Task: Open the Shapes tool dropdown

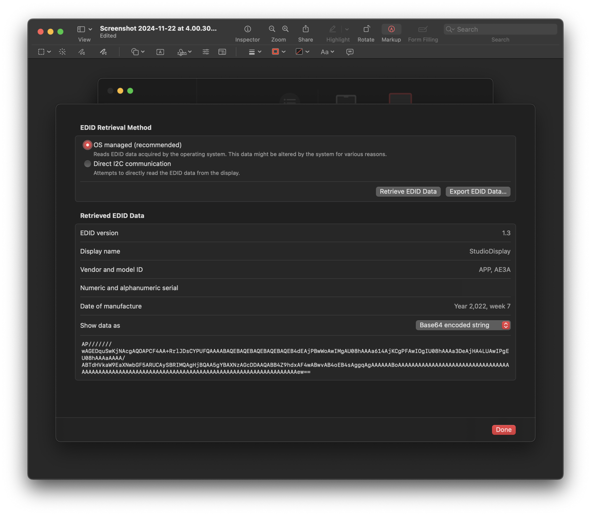Action: 138,52
